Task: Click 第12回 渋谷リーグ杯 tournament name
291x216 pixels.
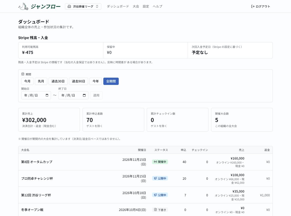Action: pos(36,195)
